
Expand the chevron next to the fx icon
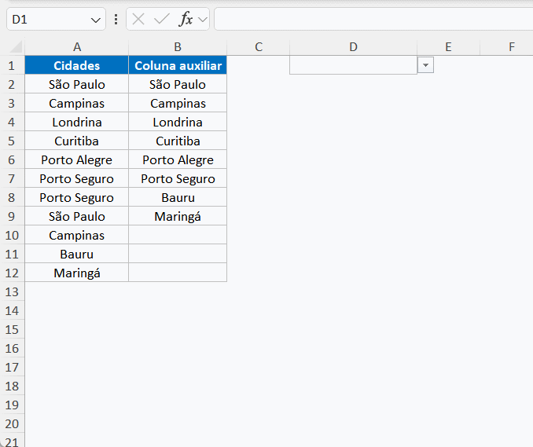tap(202, 20)
